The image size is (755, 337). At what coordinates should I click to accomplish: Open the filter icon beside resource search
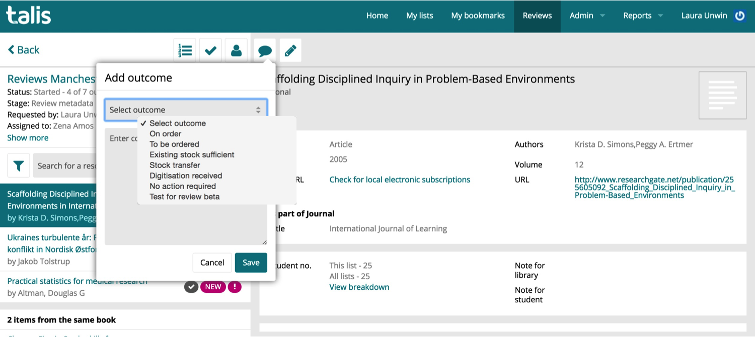[x=18, y=165]
